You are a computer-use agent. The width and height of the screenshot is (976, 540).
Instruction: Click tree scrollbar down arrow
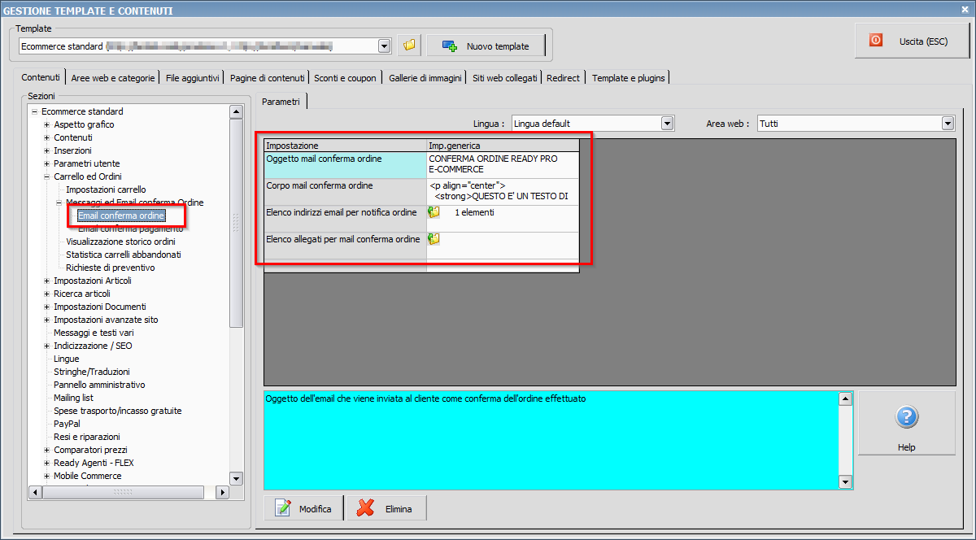click(x=236, y=478)
